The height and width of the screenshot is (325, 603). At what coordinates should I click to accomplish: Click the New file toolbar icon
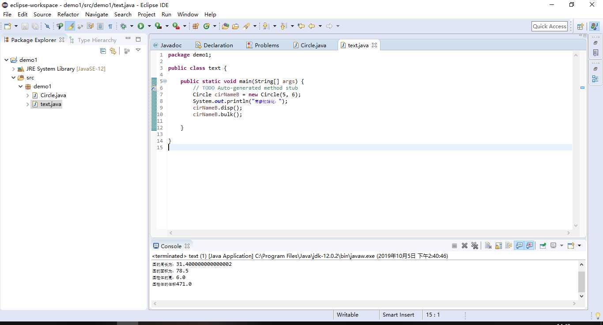(x=8, y=26)
